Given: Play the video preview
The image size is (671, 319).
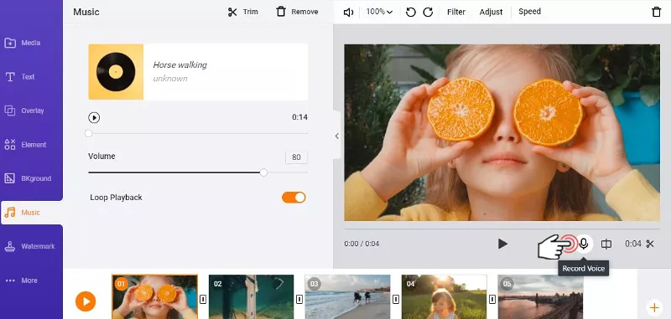Looking at the screenshot, I should click(502, 244).
